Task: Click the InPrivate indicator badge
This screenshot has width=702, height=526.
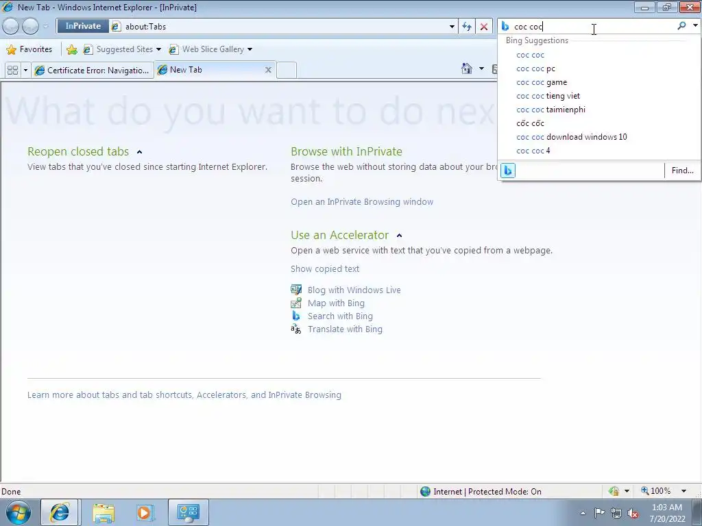Action: [x=83, y=27]
